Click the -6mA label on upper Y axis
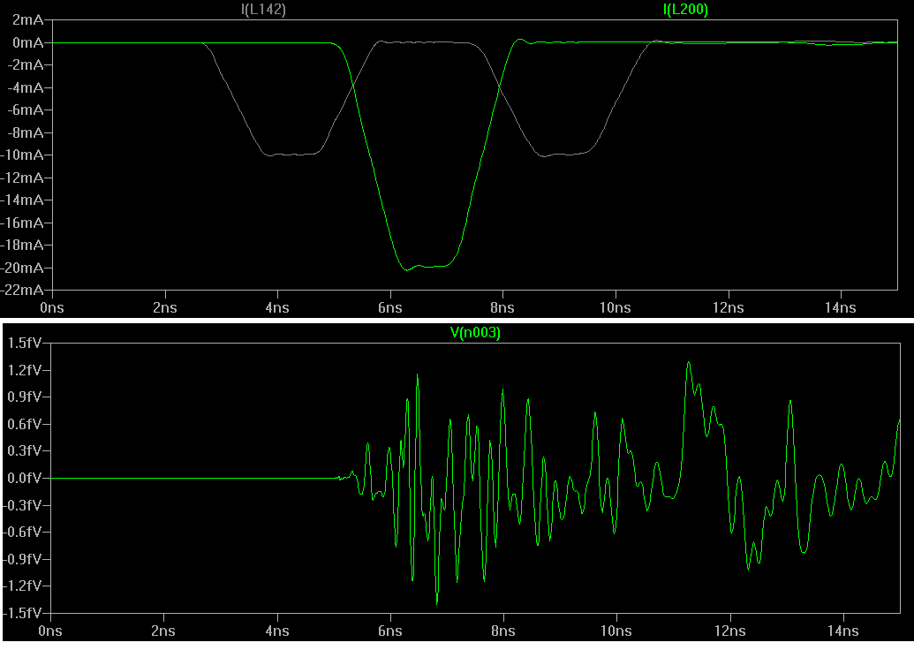This screenshot has height=650, width=914. pos(25,110)
